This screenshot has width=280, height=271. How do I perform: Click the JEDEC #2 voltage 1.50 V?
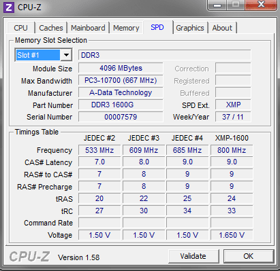tap(99, 236)
